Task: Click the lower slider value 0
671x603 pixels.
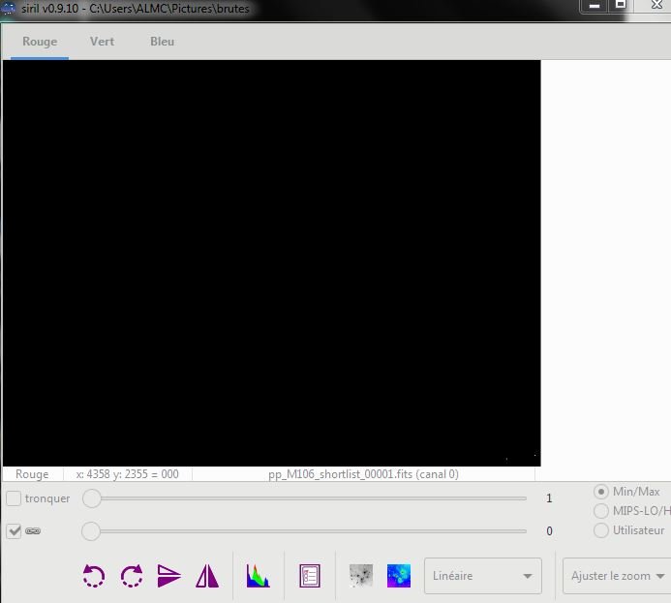Action: pos(549,531)
